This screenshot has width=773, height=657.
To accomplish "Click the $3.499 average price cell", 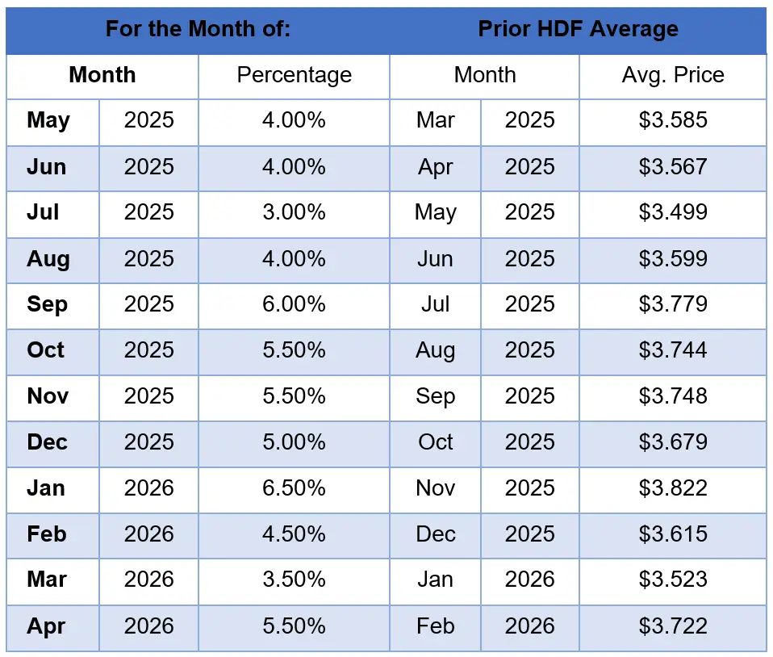I will (673, 212).
